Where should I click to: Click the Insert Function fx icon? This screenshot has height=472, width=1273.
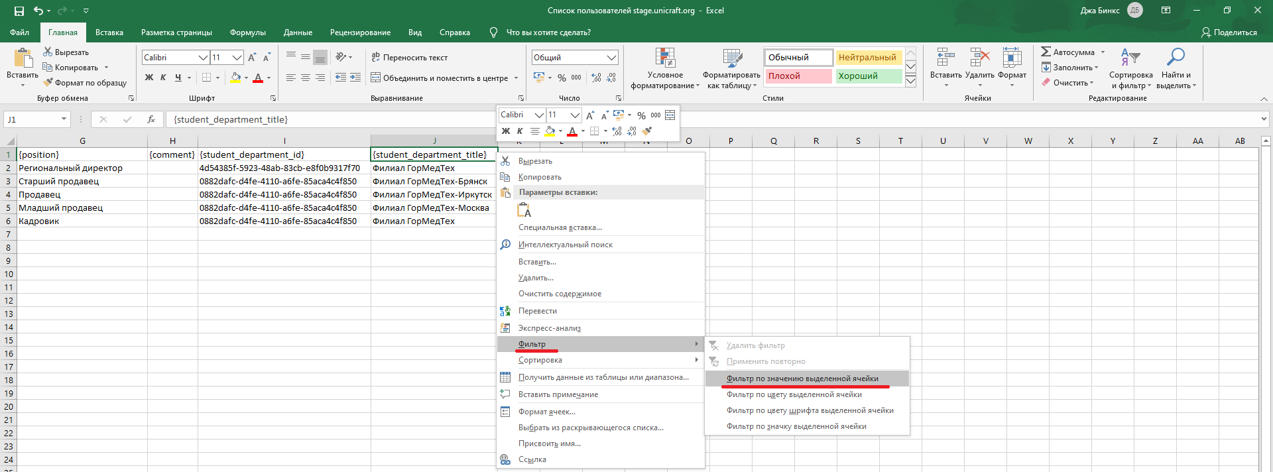coord(151,119)
